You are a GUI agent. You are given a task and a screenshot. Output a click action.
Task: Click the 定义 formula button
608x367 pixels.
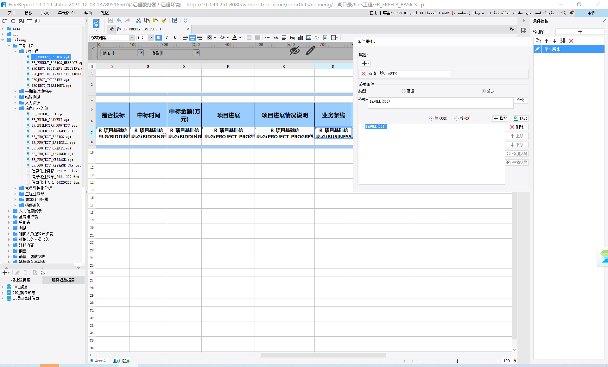[x=521, y=100]
